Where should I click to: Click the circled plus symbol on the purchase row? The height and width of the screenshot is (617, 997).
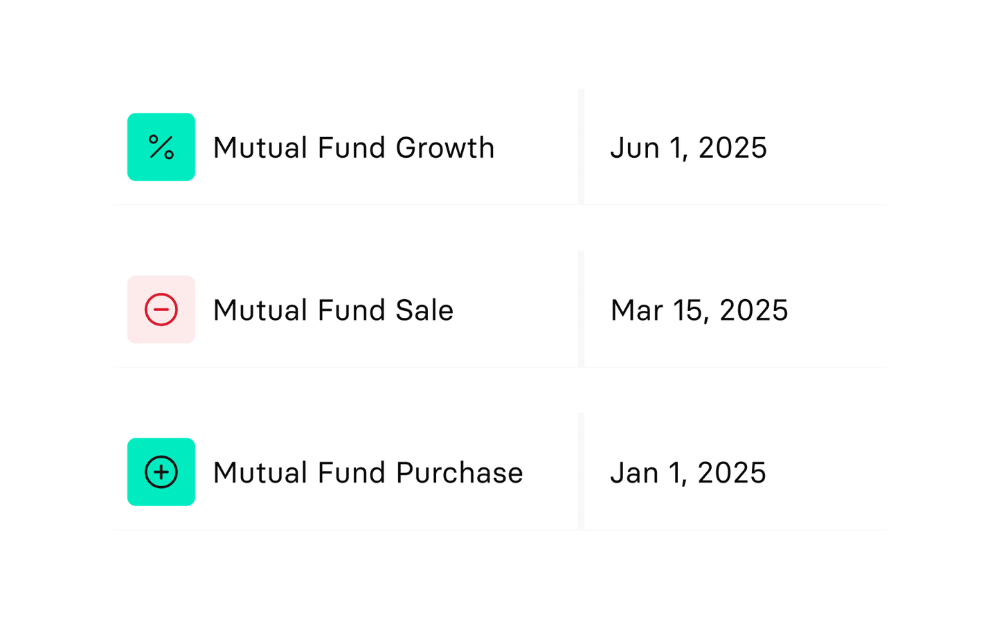tap(161, 472)
